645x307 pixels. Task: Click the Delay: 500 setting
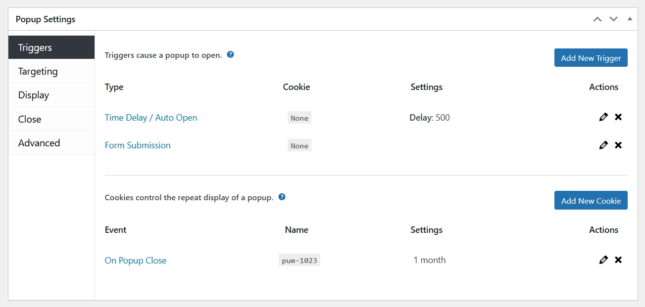tap(430, 118)
